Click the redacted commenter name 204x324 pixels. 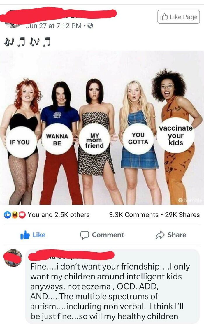click(x=71, y=255)
